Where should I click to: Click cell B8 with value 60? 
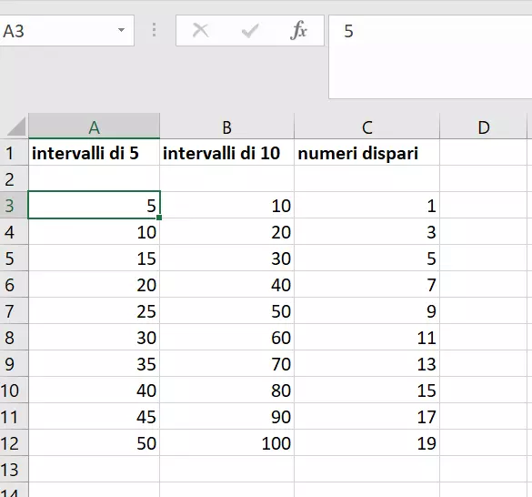[226, 338]
